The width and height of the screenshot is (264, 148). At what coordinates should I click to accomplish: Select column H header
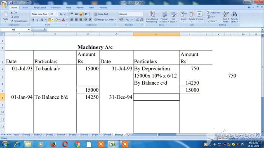(156, 35)
